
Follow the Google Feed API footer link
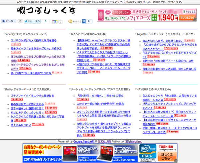pos(84,141)
